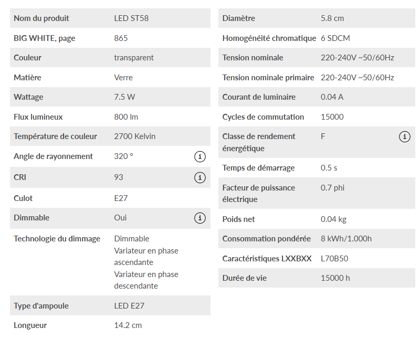Click the L70B50 characteristics value
Image resolution: width=420 pixels, height=339 pixels.
334,259
